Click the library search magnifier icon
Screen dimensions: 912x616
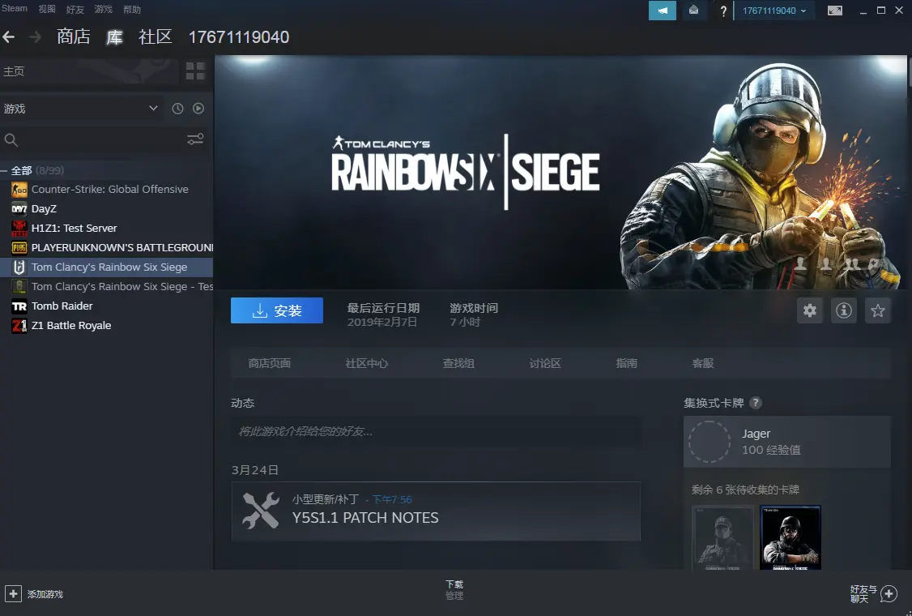click(11, 139)
